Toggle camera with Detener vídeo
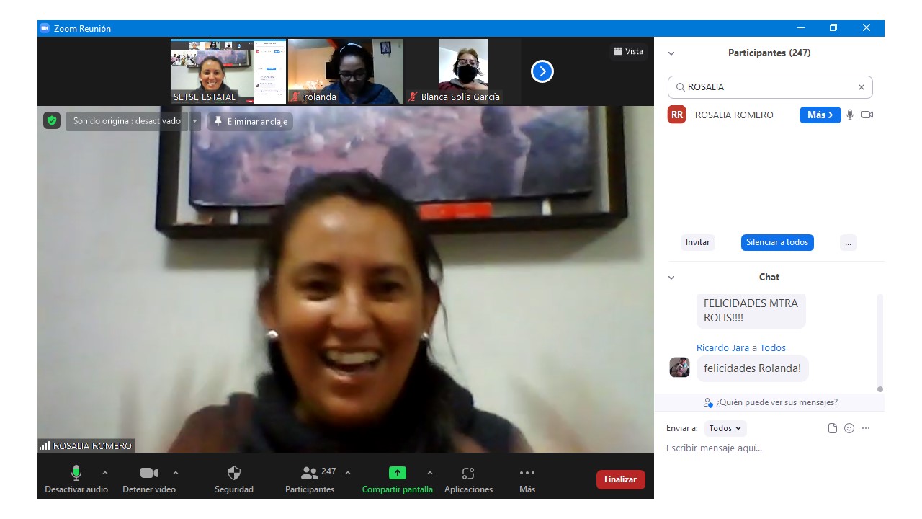 pos(149,474)
